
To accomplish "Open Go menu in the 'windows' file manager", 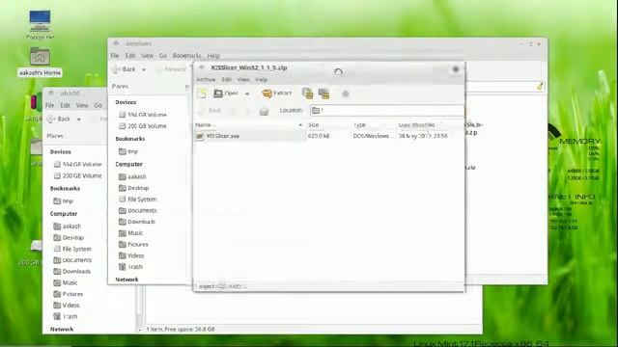I will (163, 56).
